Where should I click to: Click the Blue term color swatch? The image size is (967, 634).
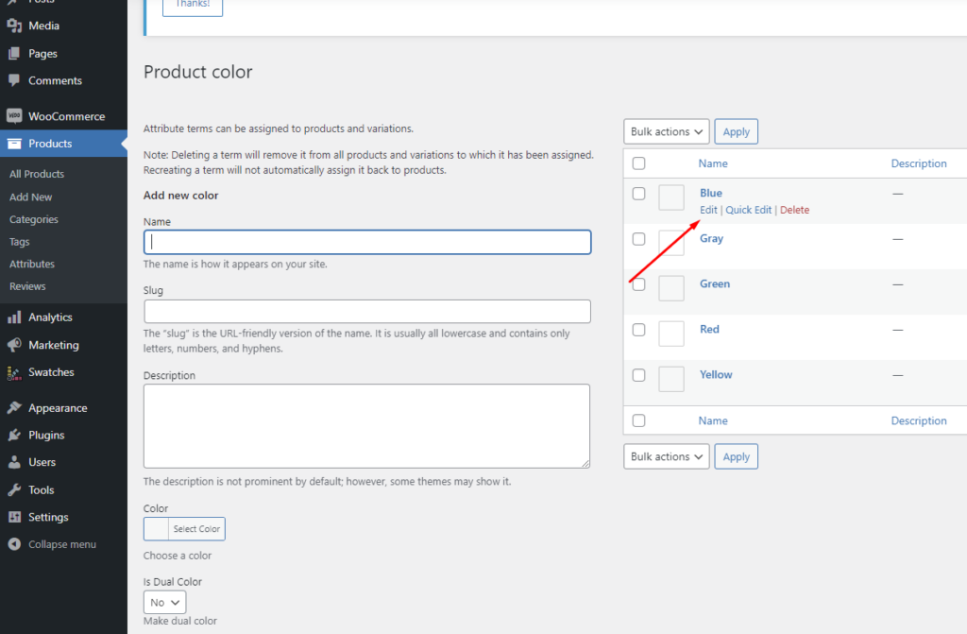(x=671, y=197)
